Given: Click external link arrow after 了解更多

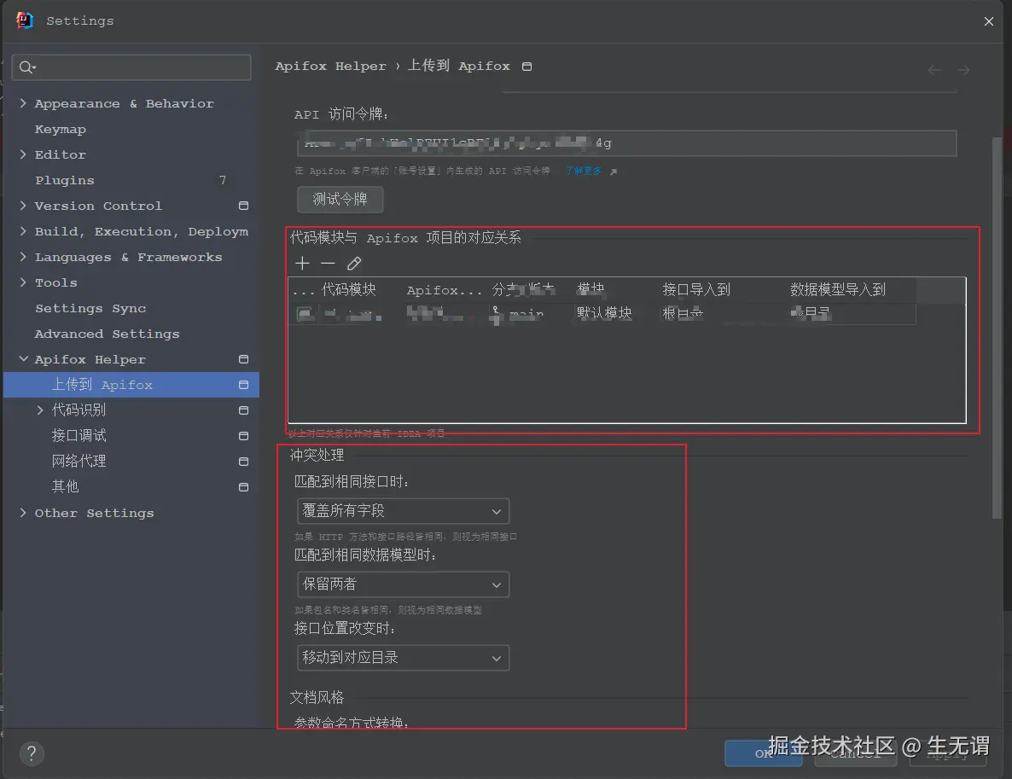Looking at the screenshot, I should pyautogui.click(x=614, y=171).
